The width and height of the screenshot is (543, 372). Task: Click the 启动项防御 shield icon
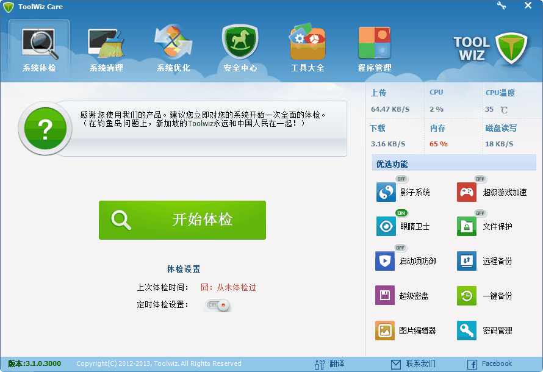pos(385,261)
